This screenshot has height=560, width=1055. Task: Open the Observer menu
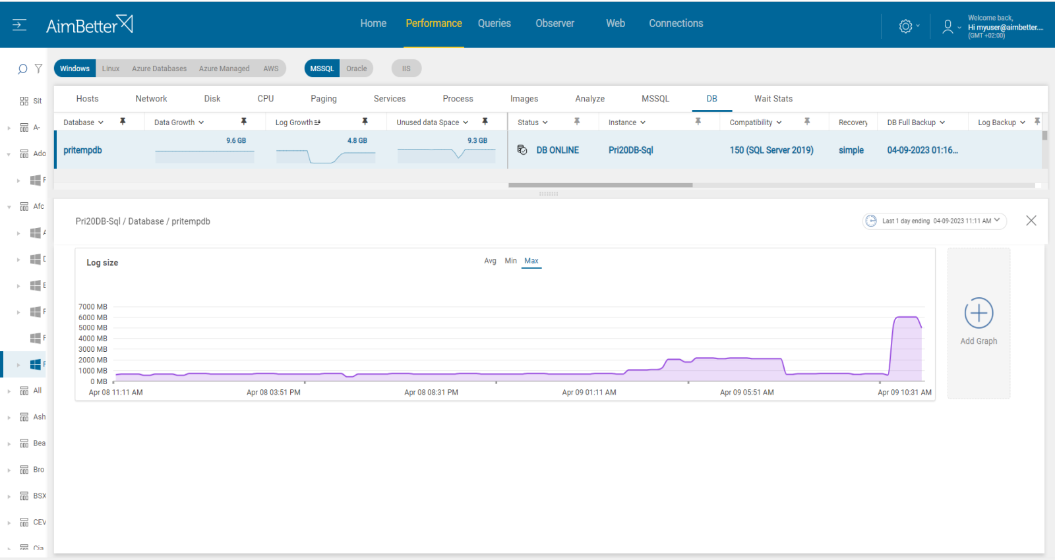coord(555,23)
